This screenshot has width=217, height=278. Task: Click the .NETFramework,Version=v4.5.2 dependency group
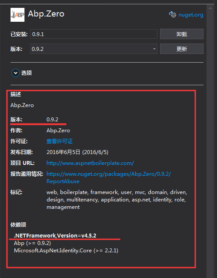coord(55,236)
